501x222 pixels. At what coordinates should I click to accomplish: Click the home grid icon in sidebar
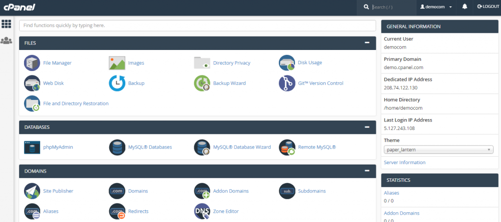(x=6, y=24)
